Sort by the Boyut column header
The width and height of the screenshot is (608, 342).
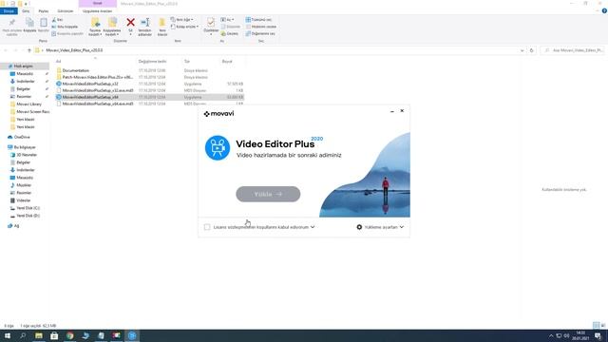tap(227, 61)
